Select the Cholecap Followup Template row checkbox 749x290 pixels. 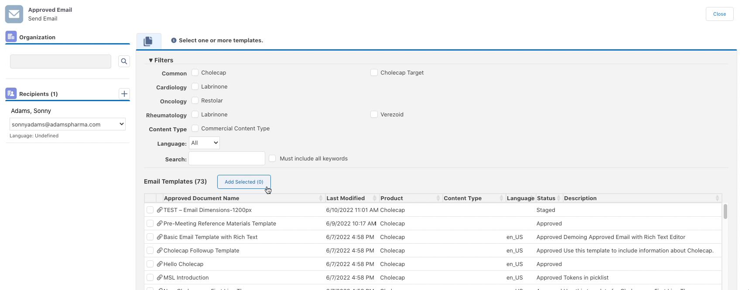pos(150,251)
